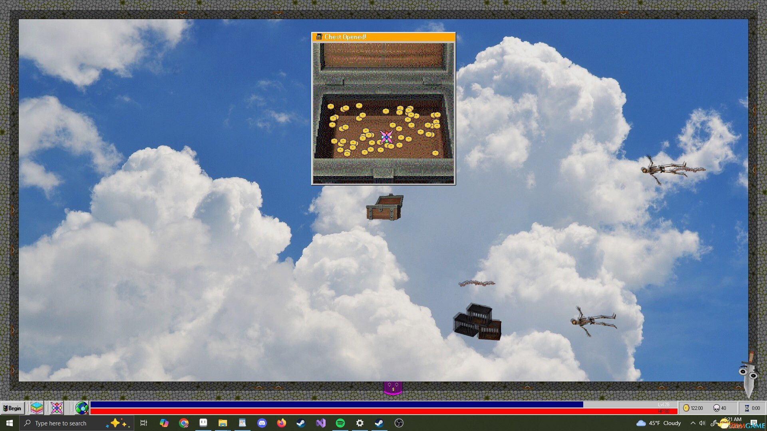The width and height of the screenshot is (767, 431).
Task: Click the purple shop pouch at bottom
Action: [393, 388]
